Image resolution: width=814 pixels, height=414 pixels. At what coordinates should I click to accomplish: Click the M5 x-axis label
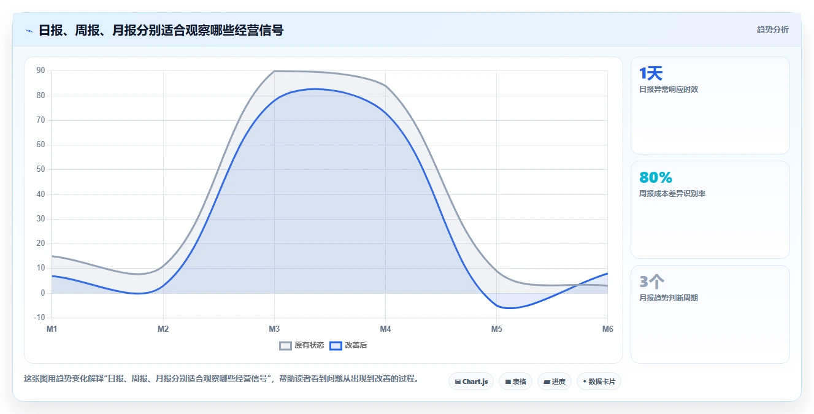coord(496,329)
